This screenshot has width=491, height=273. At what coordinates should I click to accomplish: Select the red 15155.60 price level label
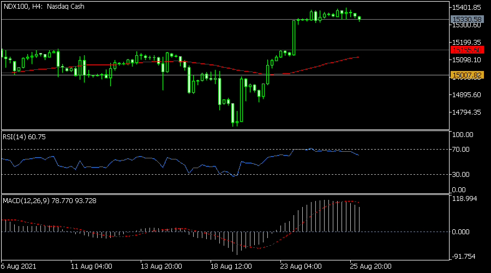pos(467,50)
